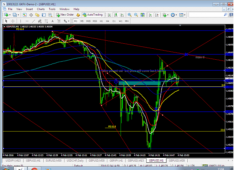Switch to Candlesticks chart icon
The height and width of the screenshot is (170, 237).
point(116,15)
